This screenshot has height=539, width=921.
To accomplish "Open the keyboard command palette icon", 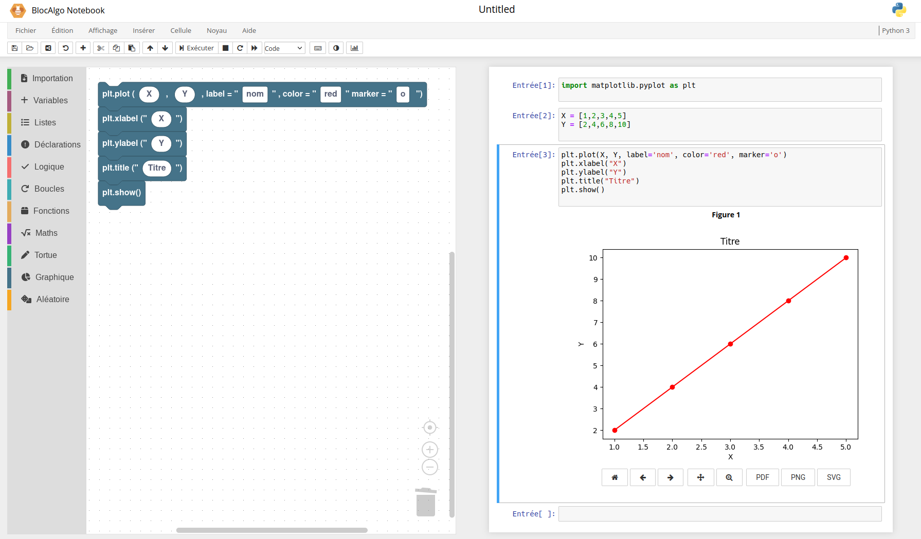I will (318, 48).
